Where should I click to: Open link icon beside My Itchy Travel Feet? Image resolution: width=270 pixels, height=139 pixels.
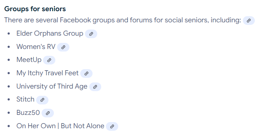86,73
